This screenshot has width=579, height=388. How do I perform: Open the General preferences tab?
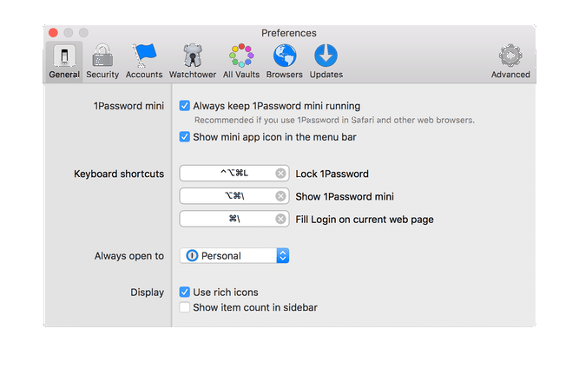(64, 62)
